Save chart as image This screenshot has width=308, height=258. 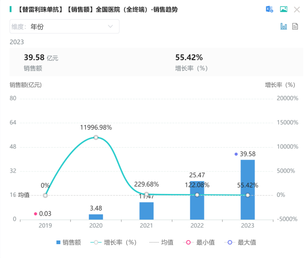point(283,10)
